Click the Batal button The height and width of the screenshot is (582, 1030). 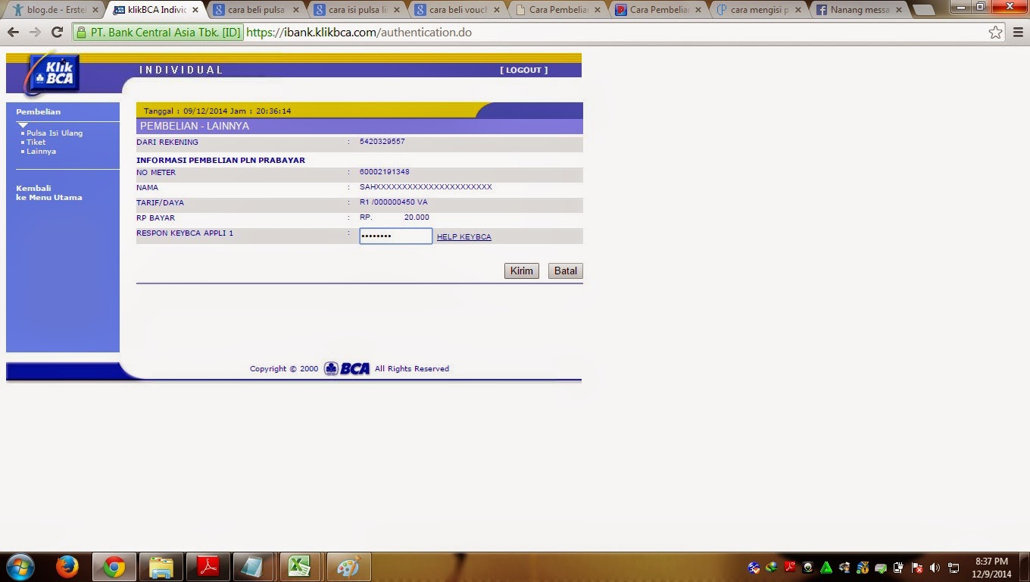click(x=566, y=271)
